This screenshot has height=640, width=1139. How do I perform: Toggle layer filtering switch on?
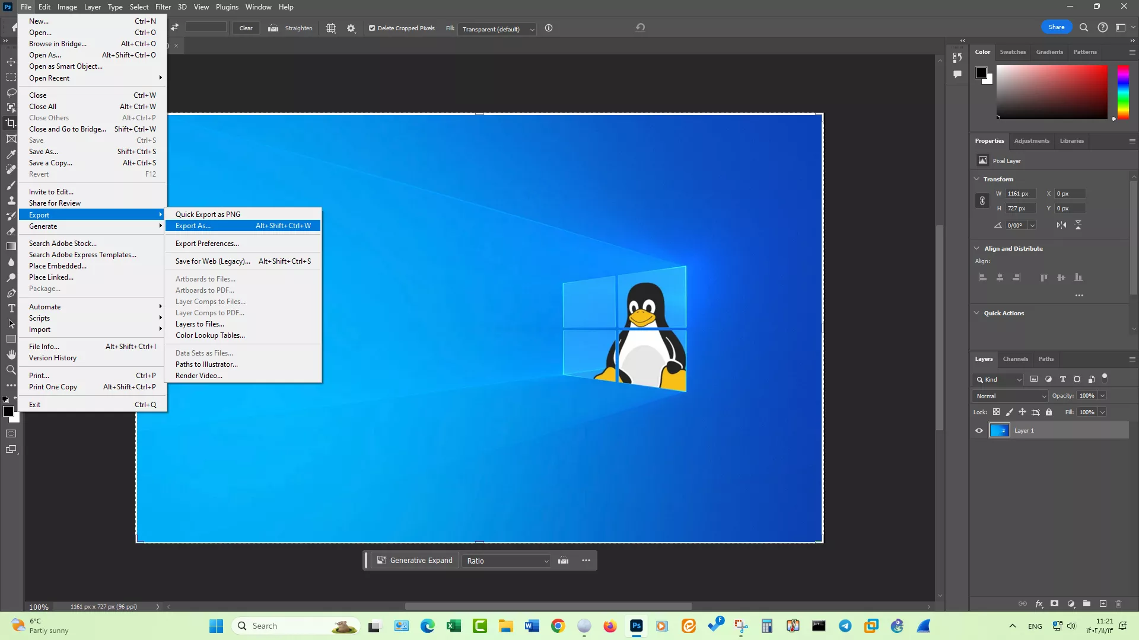1105,377
